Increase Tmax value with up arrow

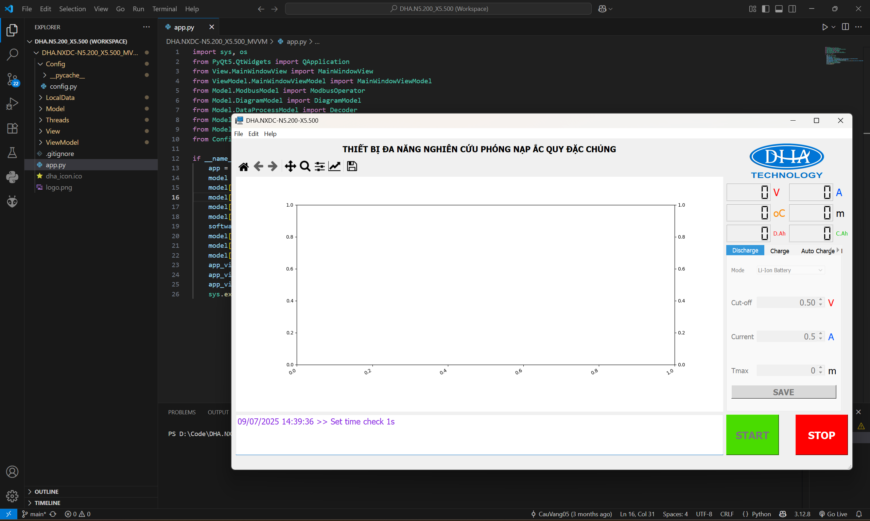[820, 368]
